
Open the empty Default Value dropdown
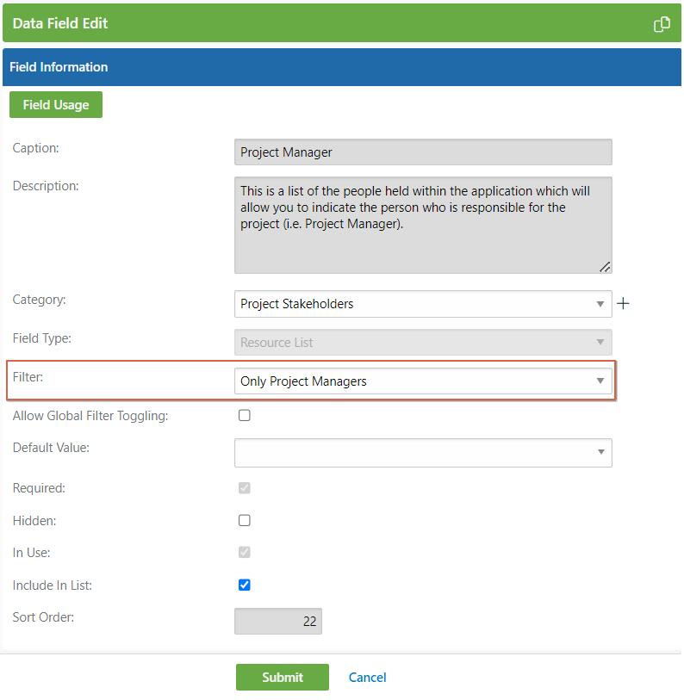423,453
